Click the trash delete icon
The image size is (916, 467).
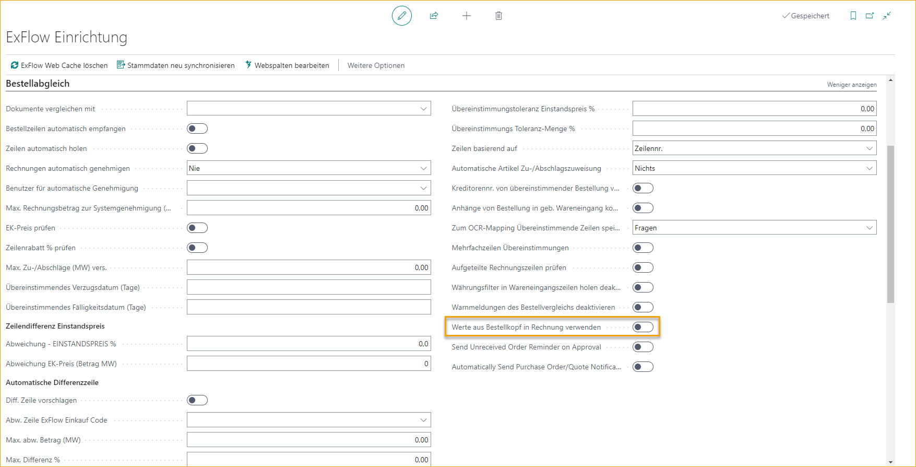pos(498,16)
